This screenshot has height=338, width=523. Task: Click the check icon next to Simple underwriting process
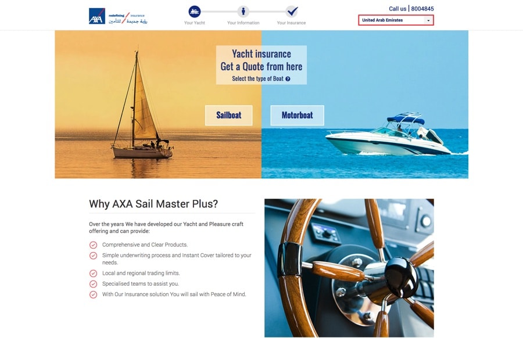[94, 256]
